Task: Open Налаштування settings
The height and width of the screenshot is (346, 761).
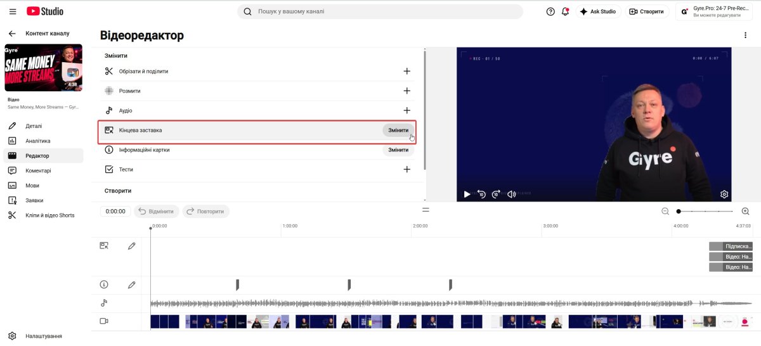Action: coord(43,336)
